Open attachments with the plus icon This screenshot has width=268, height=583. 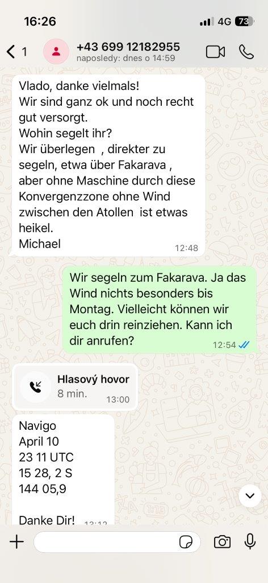[16, 542]
